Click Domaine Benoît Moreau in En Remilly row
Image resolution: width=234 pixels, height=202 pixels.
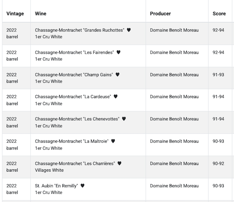[x=174, y=186]
